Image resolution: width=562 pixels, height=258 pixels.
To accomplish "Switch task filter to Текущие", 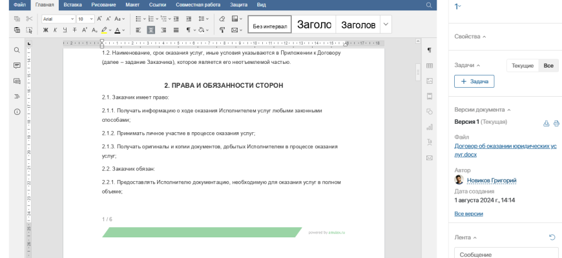I will pyautogui.click(x=523, y=66).
